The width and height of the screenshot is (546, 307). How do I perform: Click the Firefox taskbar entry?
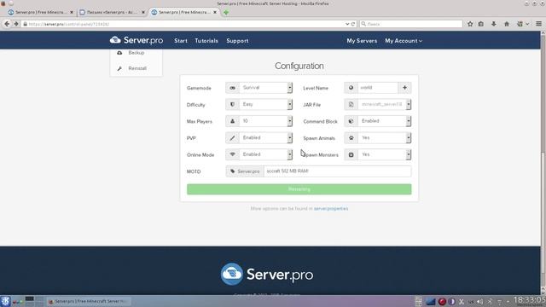89,301
